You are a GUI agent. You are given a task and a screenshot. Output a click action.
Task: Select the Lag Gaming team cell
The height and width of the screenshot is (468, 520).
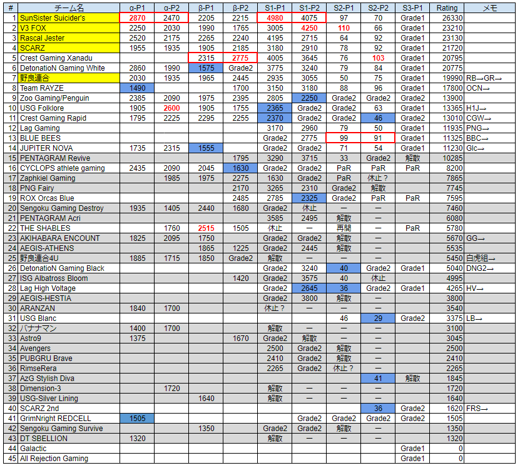tap(69, 128)
